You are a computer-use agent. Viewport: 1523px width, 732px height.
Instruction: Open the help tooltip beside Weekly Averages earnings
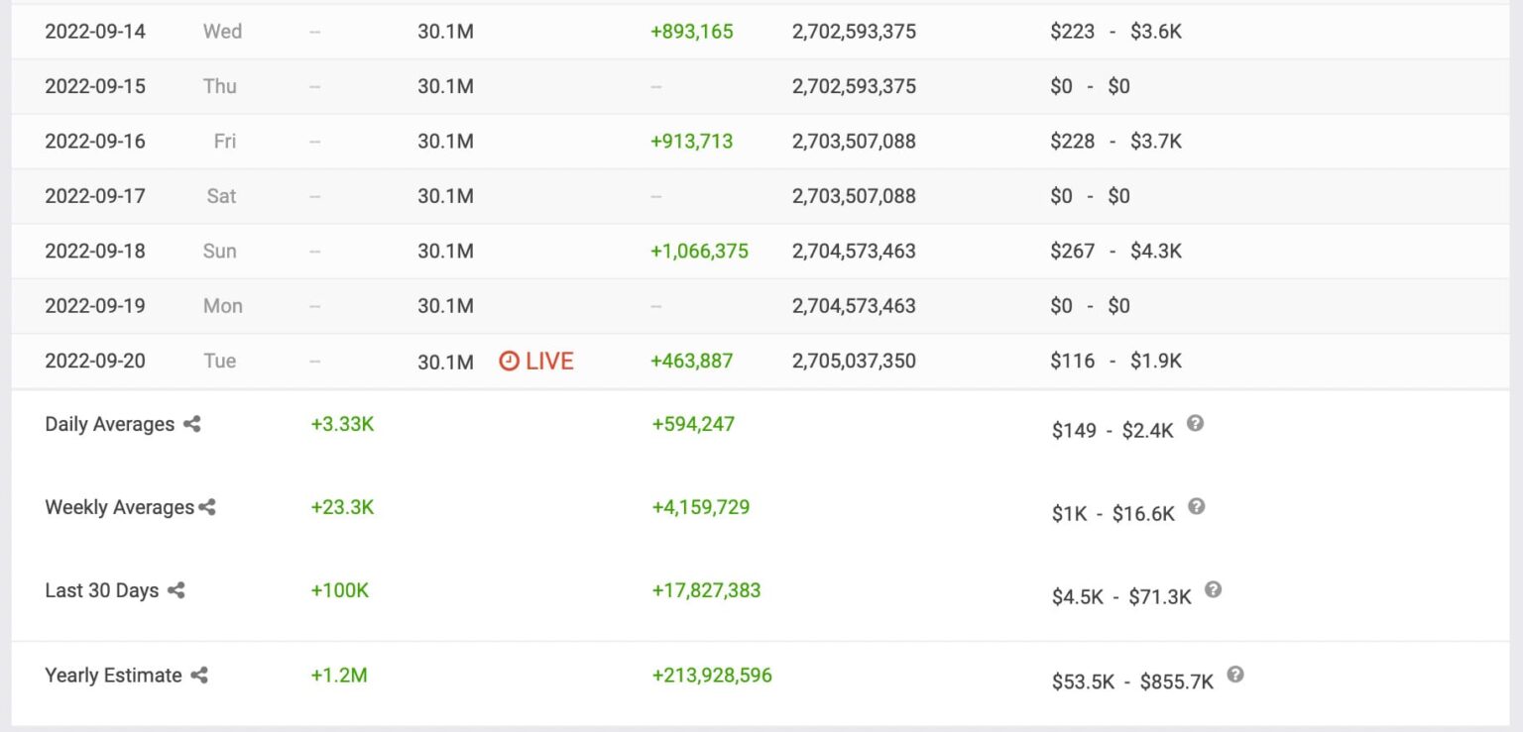[1196, 505]
